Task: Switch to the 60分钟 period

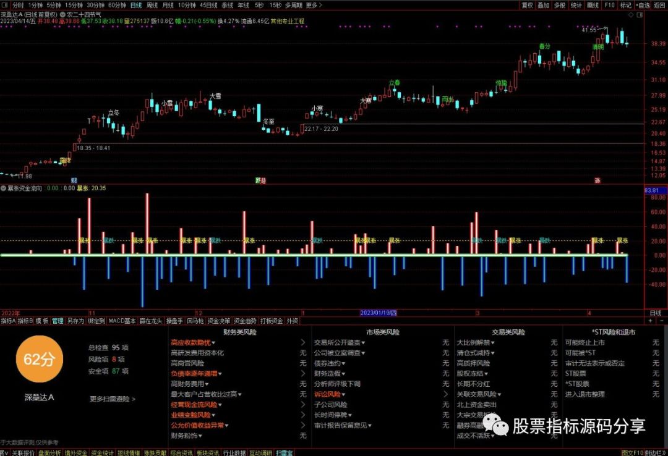Action: [117, 5]
